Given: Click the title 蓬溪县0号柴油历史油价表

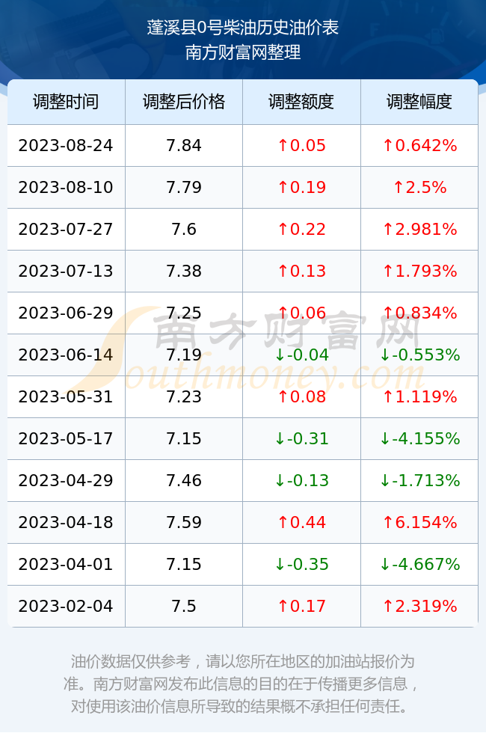Looking at the screenshot, I should pyautogui.click(x=242, y=28).
